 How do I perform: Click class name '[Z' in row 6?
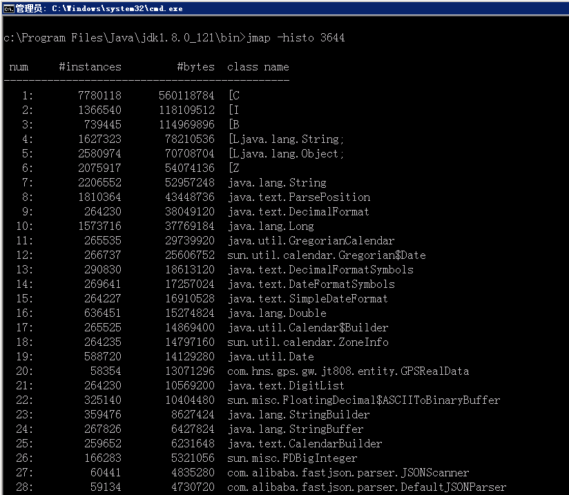coord(234,168)
